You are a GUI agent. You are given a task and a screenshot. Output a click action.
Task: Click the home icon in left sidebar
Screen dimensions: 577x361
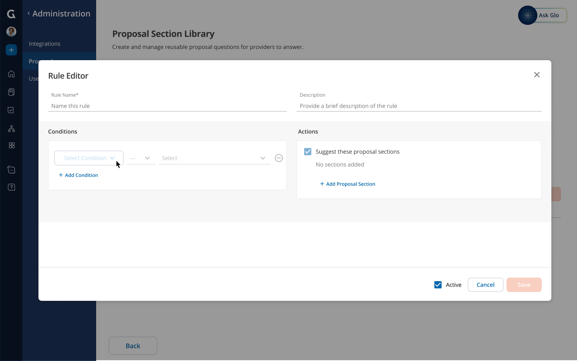click(11, 74)
